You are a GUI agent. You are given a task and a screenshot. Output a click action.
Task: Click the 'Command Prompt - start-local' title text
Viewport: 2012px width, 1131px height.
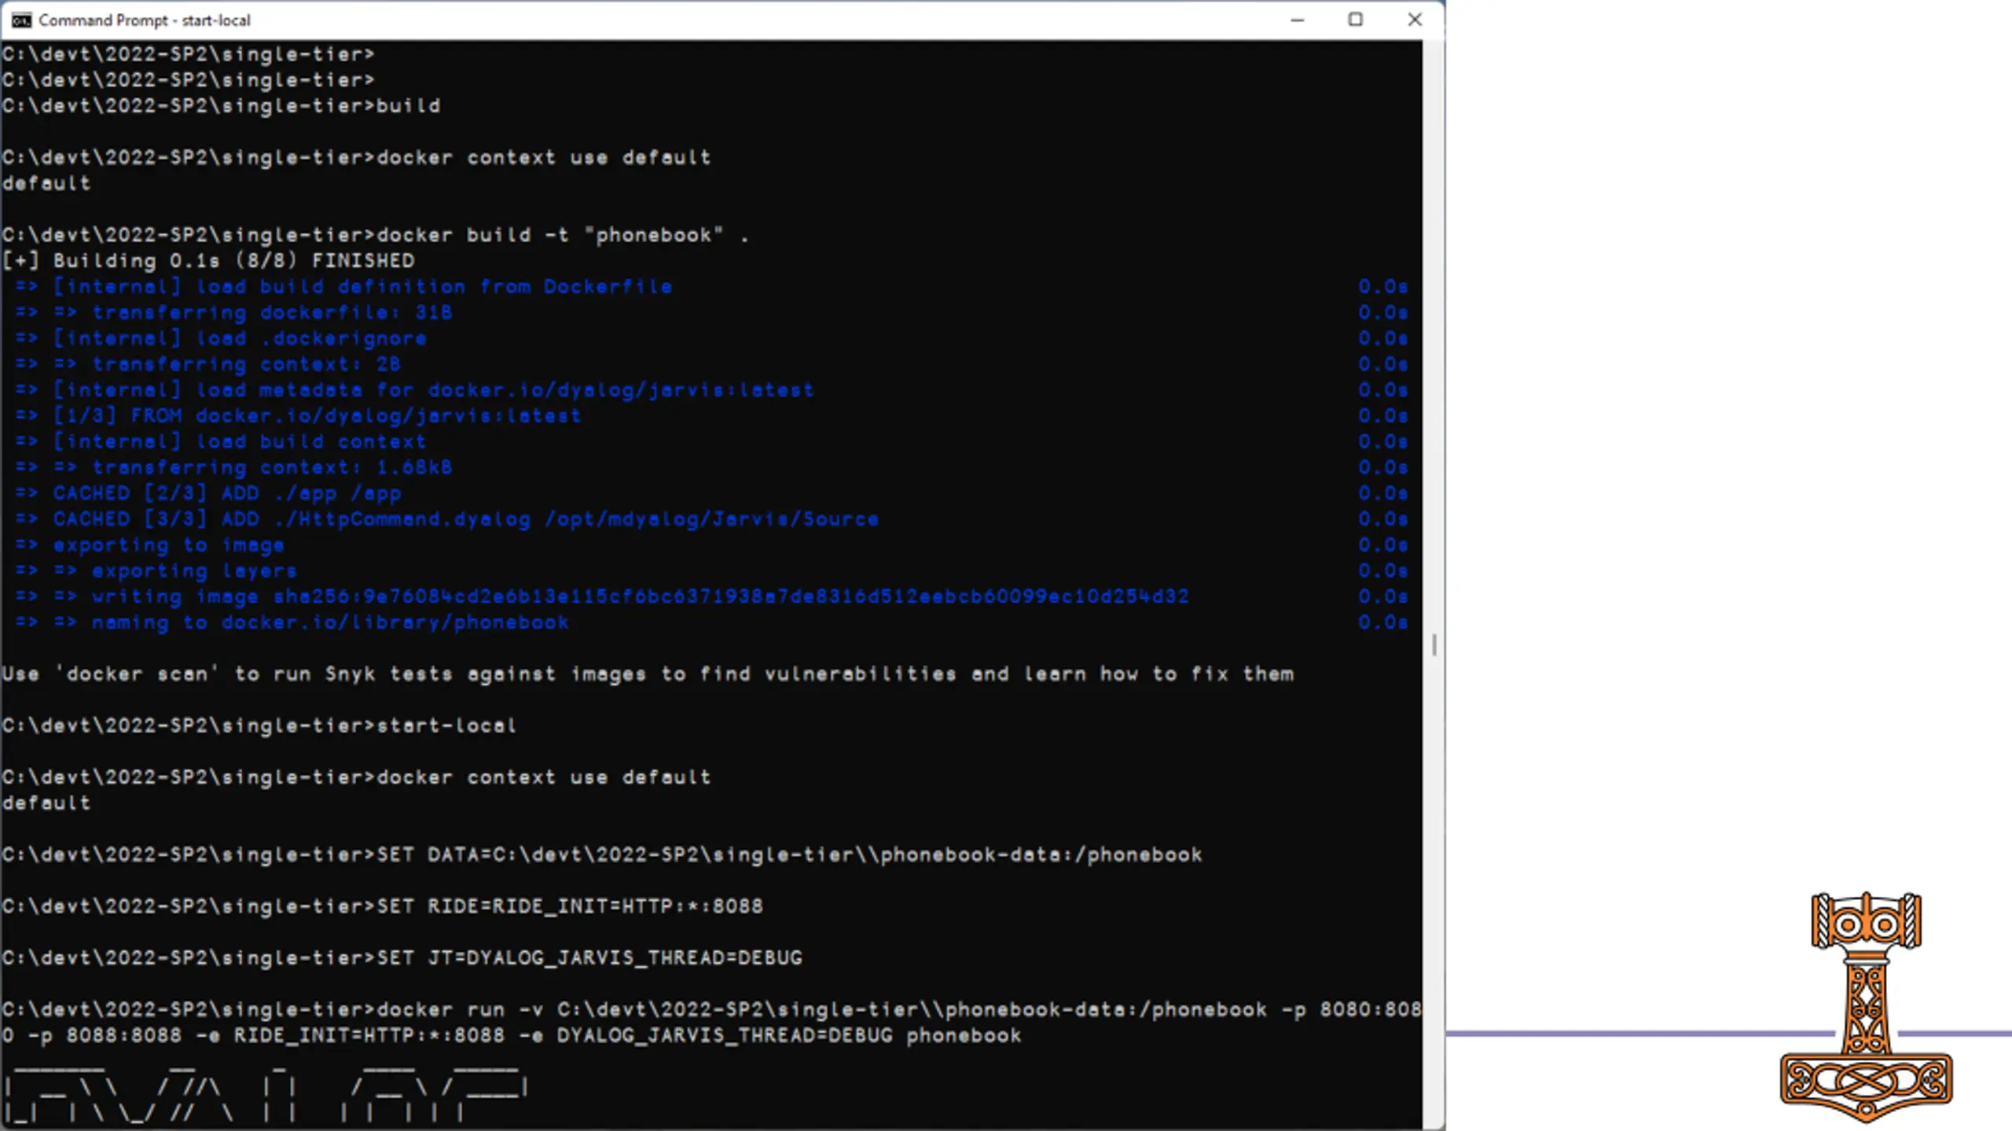(145, 20)
